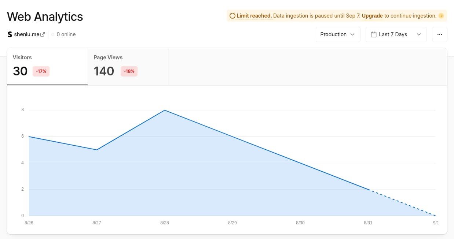The image size is (454, 239).
Task: Click the info icon in limit banner
Action: [x=441, y=16]
